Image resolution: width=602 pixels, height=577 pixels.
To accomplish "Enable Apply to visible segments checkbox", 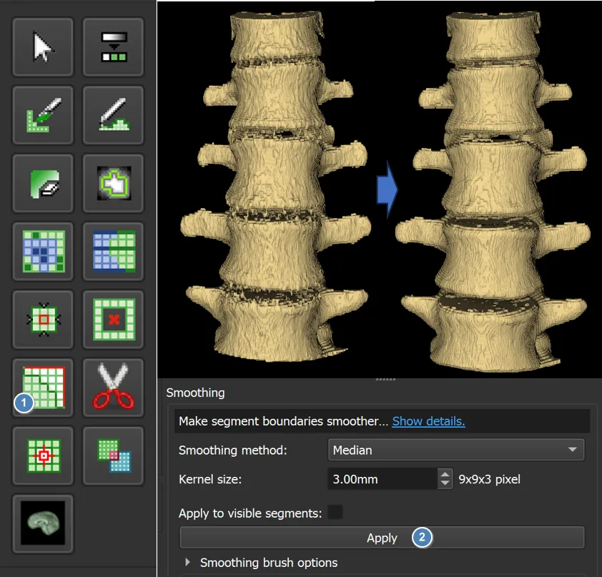I will click(x=335, y=513).
